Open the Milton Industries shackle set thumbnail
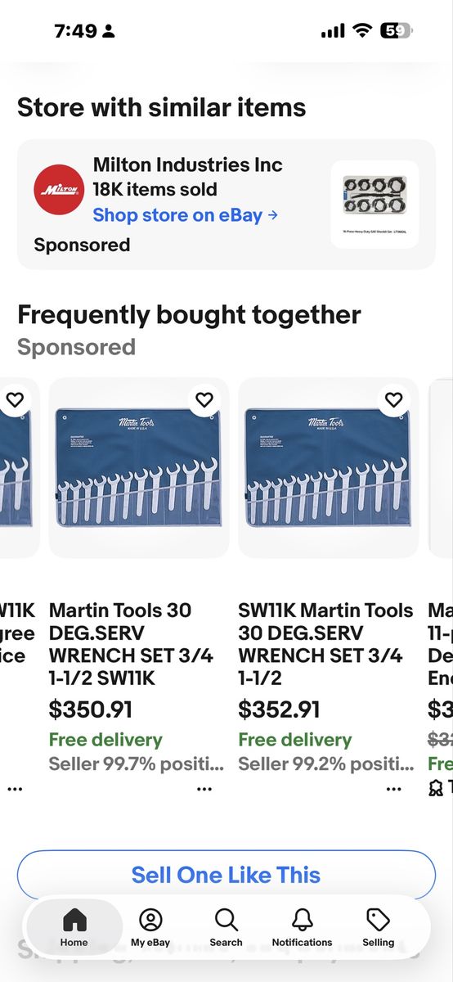Image resolution: width=453 pixels, height=982 pixels. 375,205
